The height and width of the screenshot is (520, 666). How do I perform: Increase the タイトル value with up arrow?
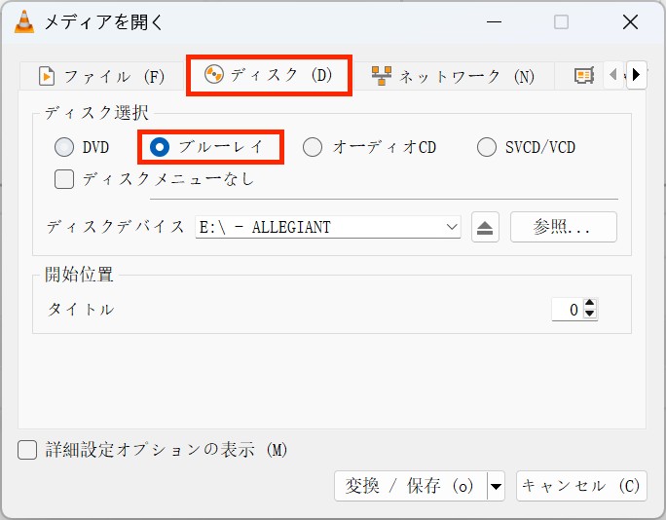589,304
